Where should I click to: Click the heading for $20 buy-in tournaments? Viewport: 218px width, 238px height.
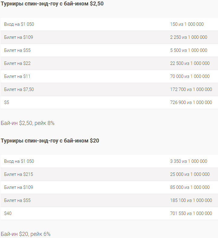[50, 141]
